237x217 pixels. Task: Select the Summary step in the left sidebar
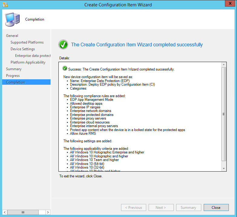[x=14, y=69]
